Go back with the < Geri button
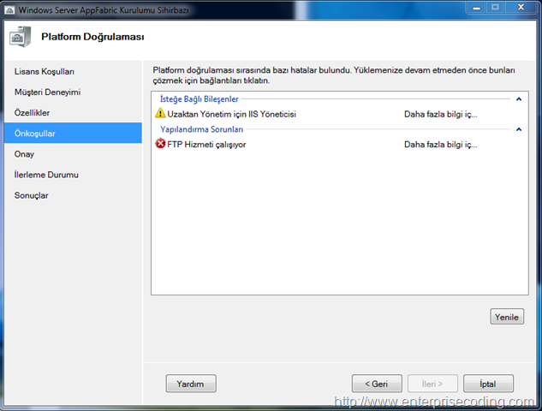 377,384
